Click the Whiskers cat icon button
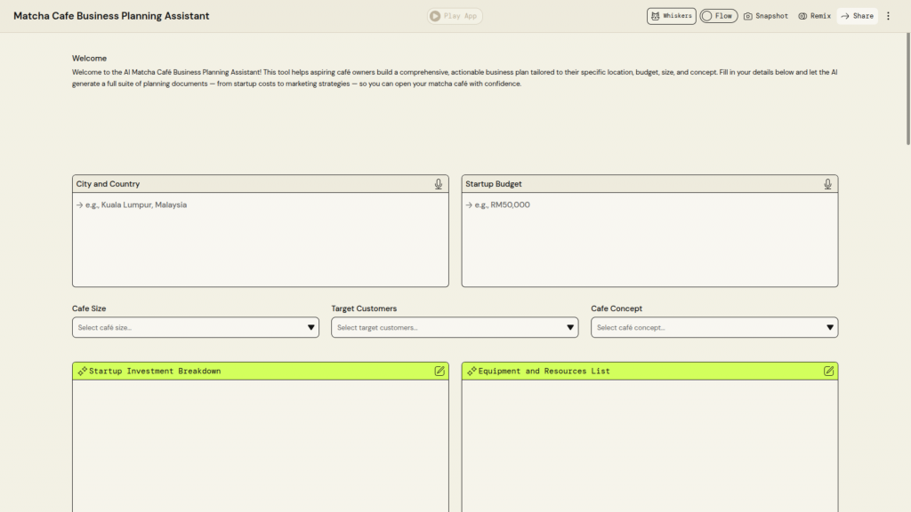This screenshot has width=911, height=512. point(656,16)
